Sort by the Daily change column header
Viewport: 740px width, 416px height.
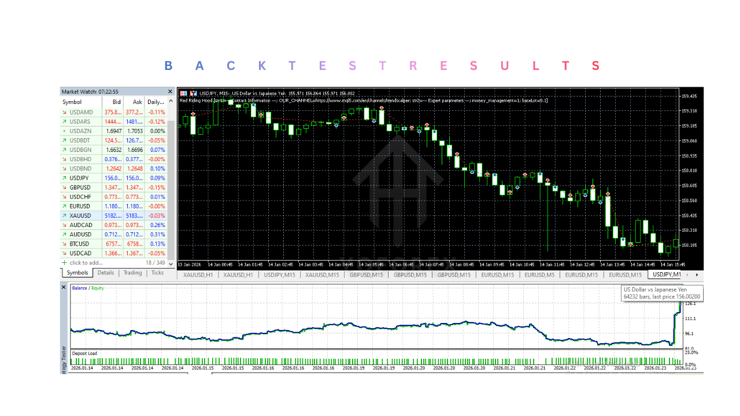coord(156,102)
